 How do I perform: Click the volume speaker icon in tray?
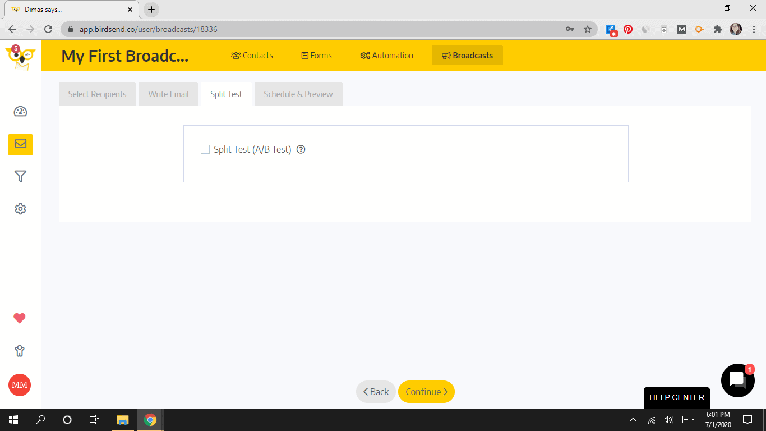point(668,420)
